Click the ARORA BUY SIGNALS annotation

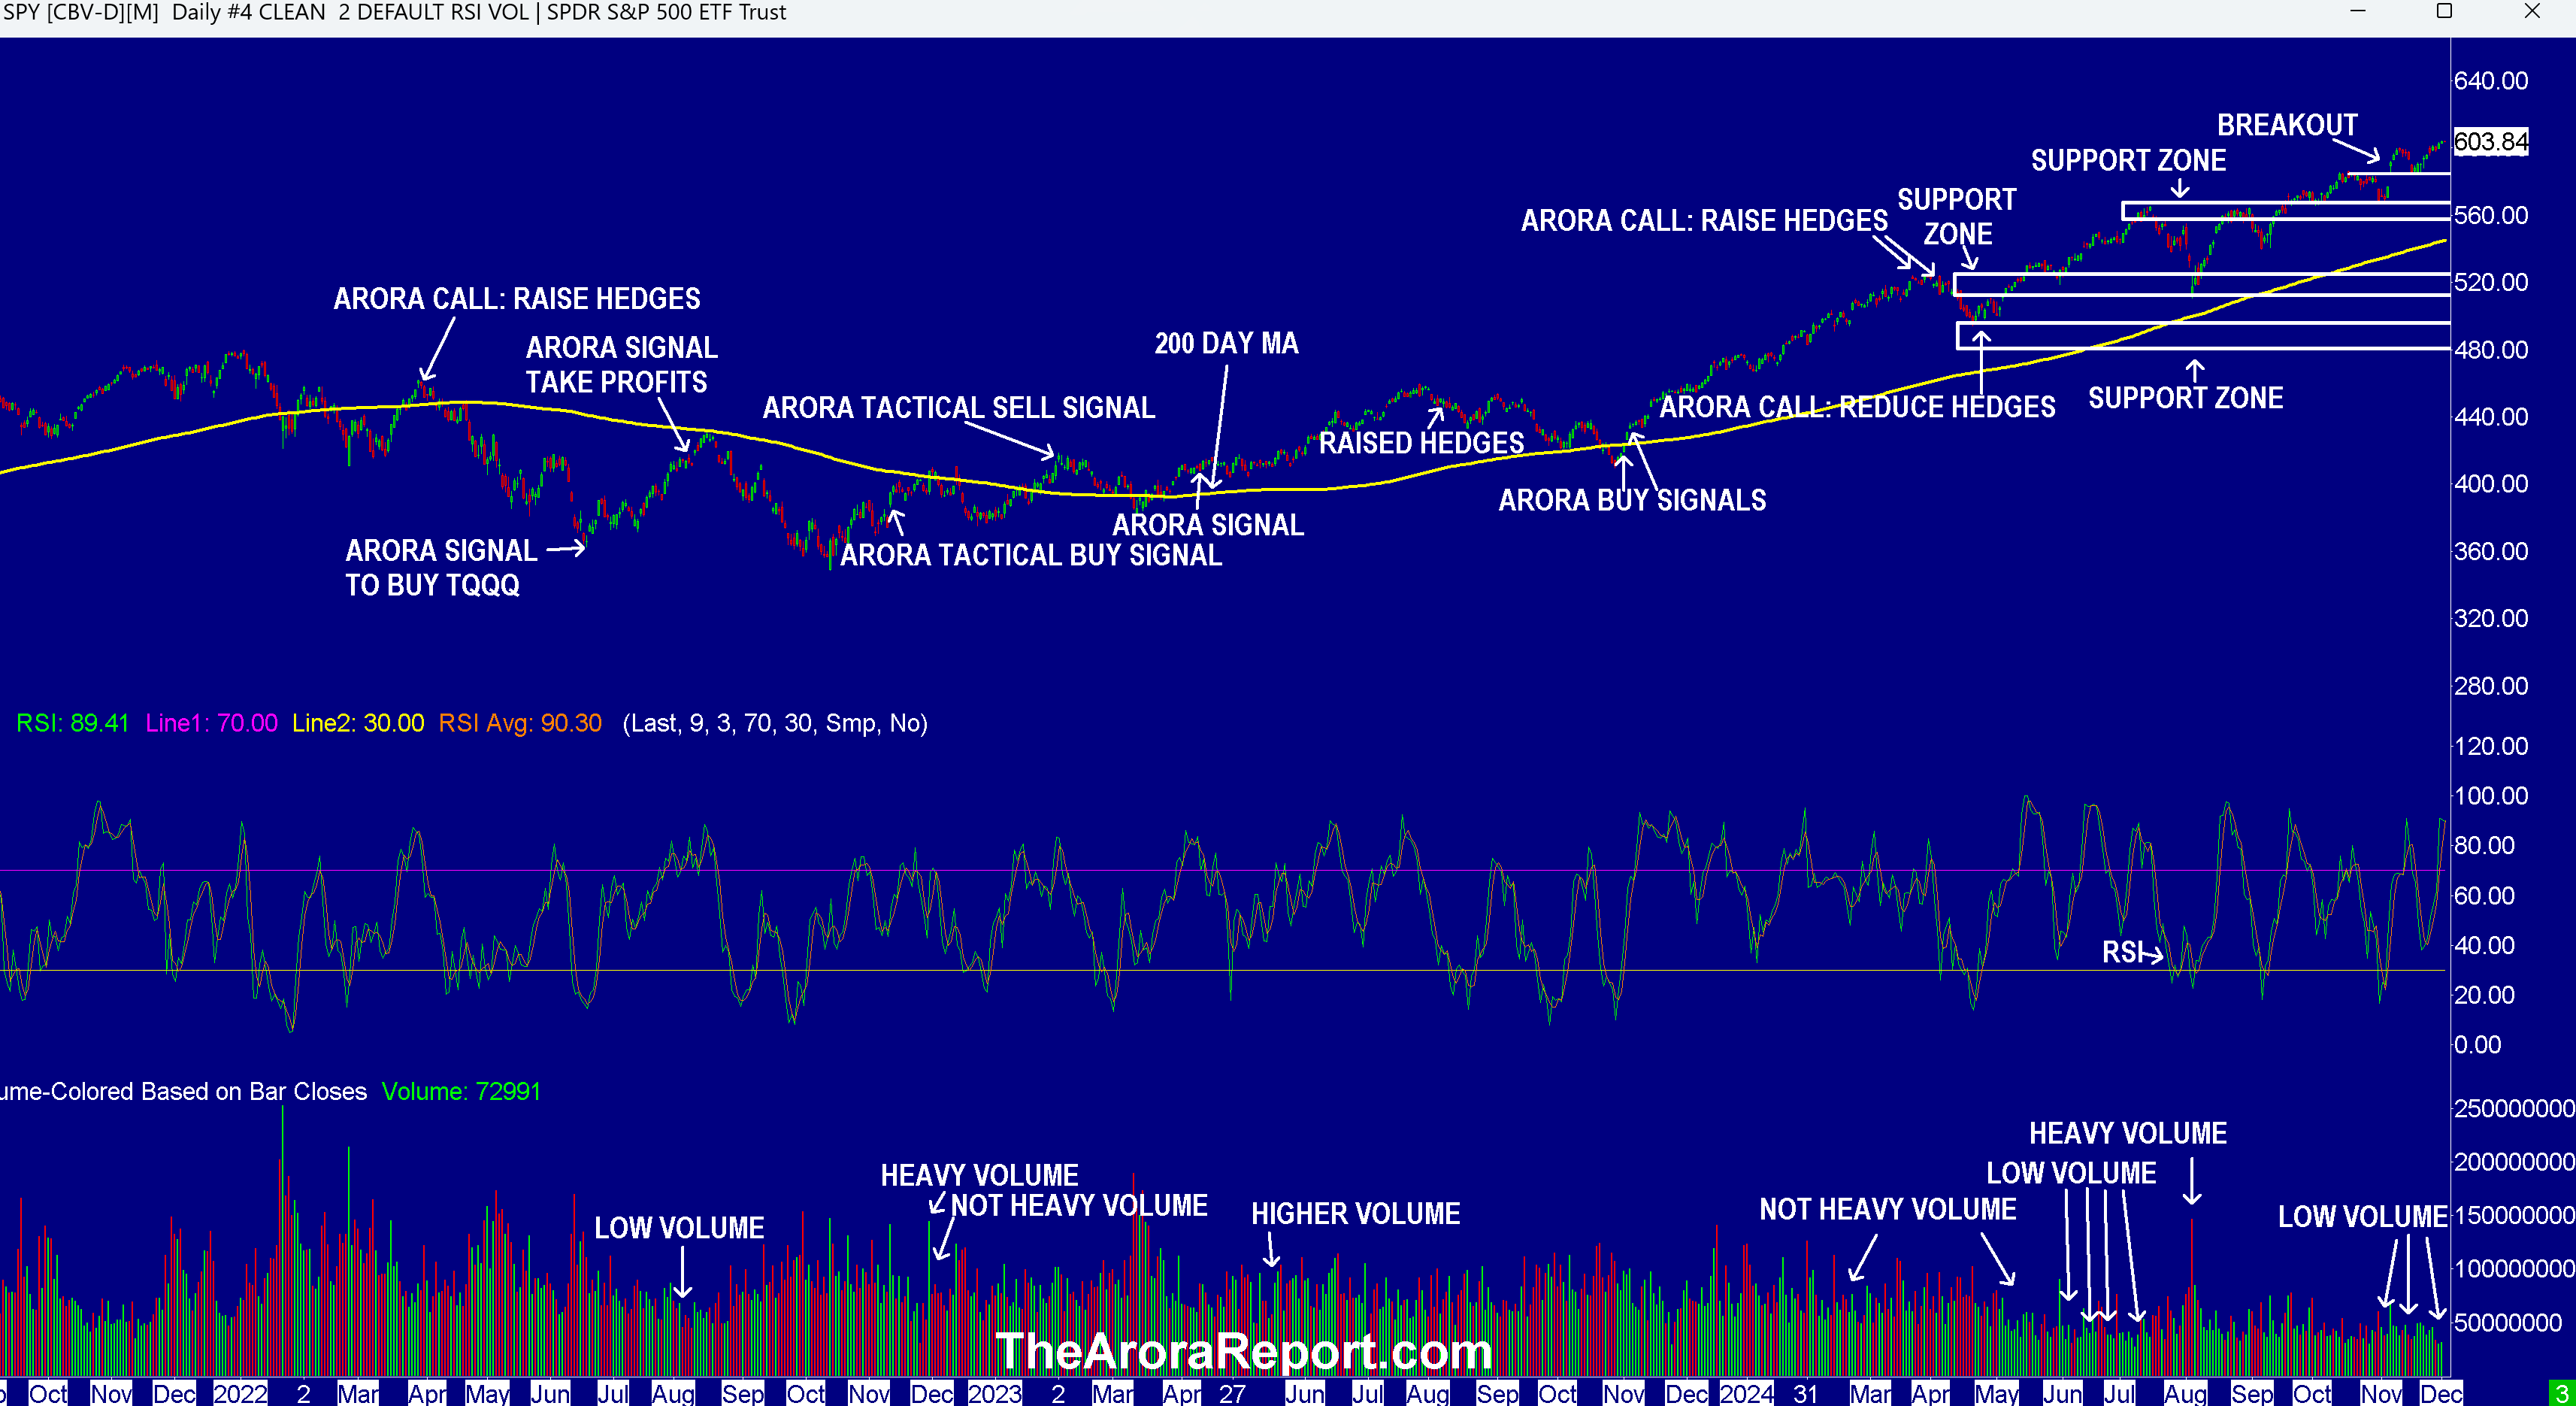1631,500
